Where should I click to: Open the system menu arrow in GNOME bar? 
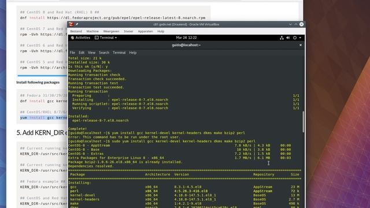coord(300,38)
